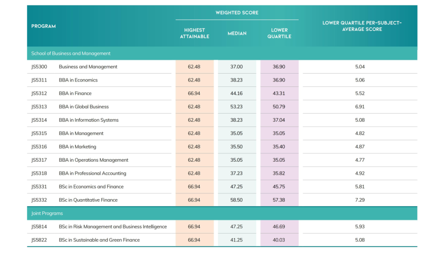Select the WEIGHTED SCORE header
This screenshot has width=445, height=269.
pyautogui.click(x=237, y=12)
